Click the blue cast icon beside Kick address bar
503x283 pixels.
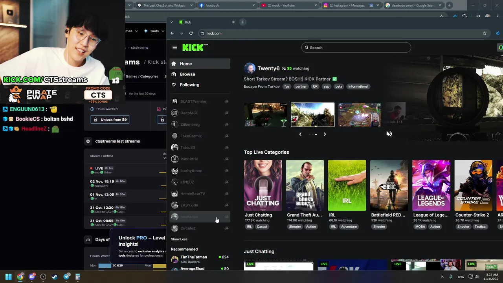(497, 33)
